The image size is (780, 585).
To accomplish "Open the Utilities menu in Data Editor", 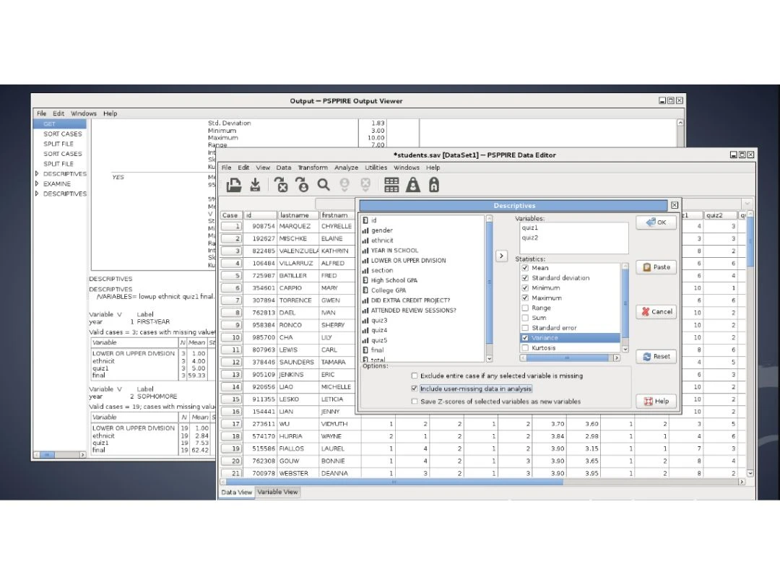I will click(376, 168).
